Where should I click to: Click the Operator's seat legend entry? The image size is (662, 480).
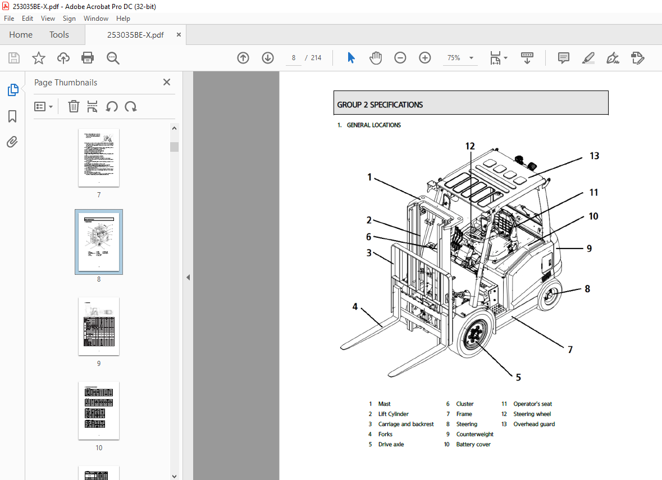coord(532,404)
